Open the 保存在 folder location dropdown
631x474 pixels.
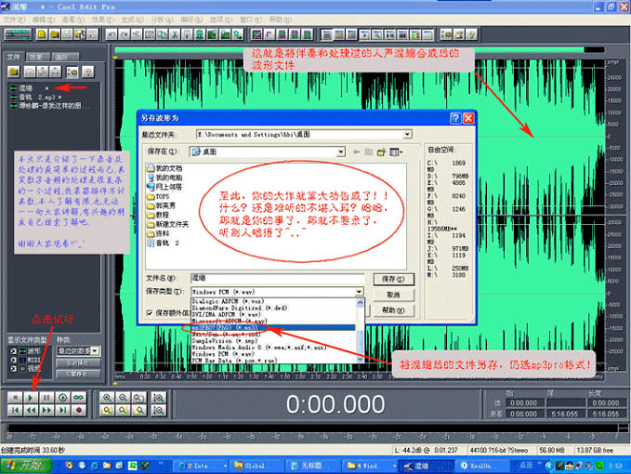pyautogui.click(x=341, y=151)
